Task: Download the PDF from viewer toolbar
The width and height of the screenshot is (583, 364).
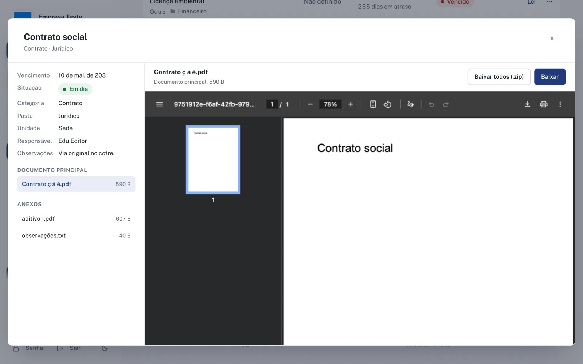Action: 527,104
